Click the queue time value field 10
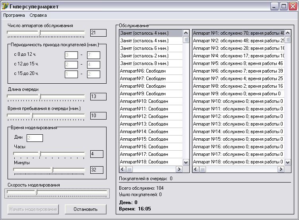The width and height of the screenshot is (299, 220). [x=98, y=116]
